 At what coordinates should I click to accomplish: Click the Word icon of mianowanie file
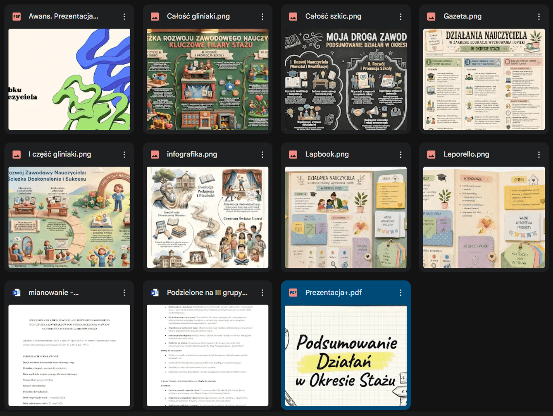pyautogui.click(x=17, y=293)
